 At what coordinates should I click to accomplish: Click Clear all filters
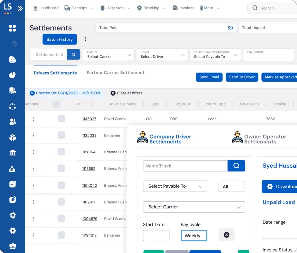pos(126,93)
